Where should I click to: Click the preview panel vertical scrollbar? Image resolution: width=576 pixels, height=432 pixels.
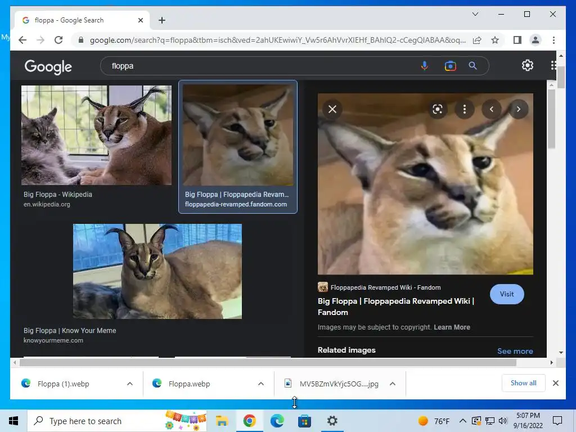coord(551,119)
